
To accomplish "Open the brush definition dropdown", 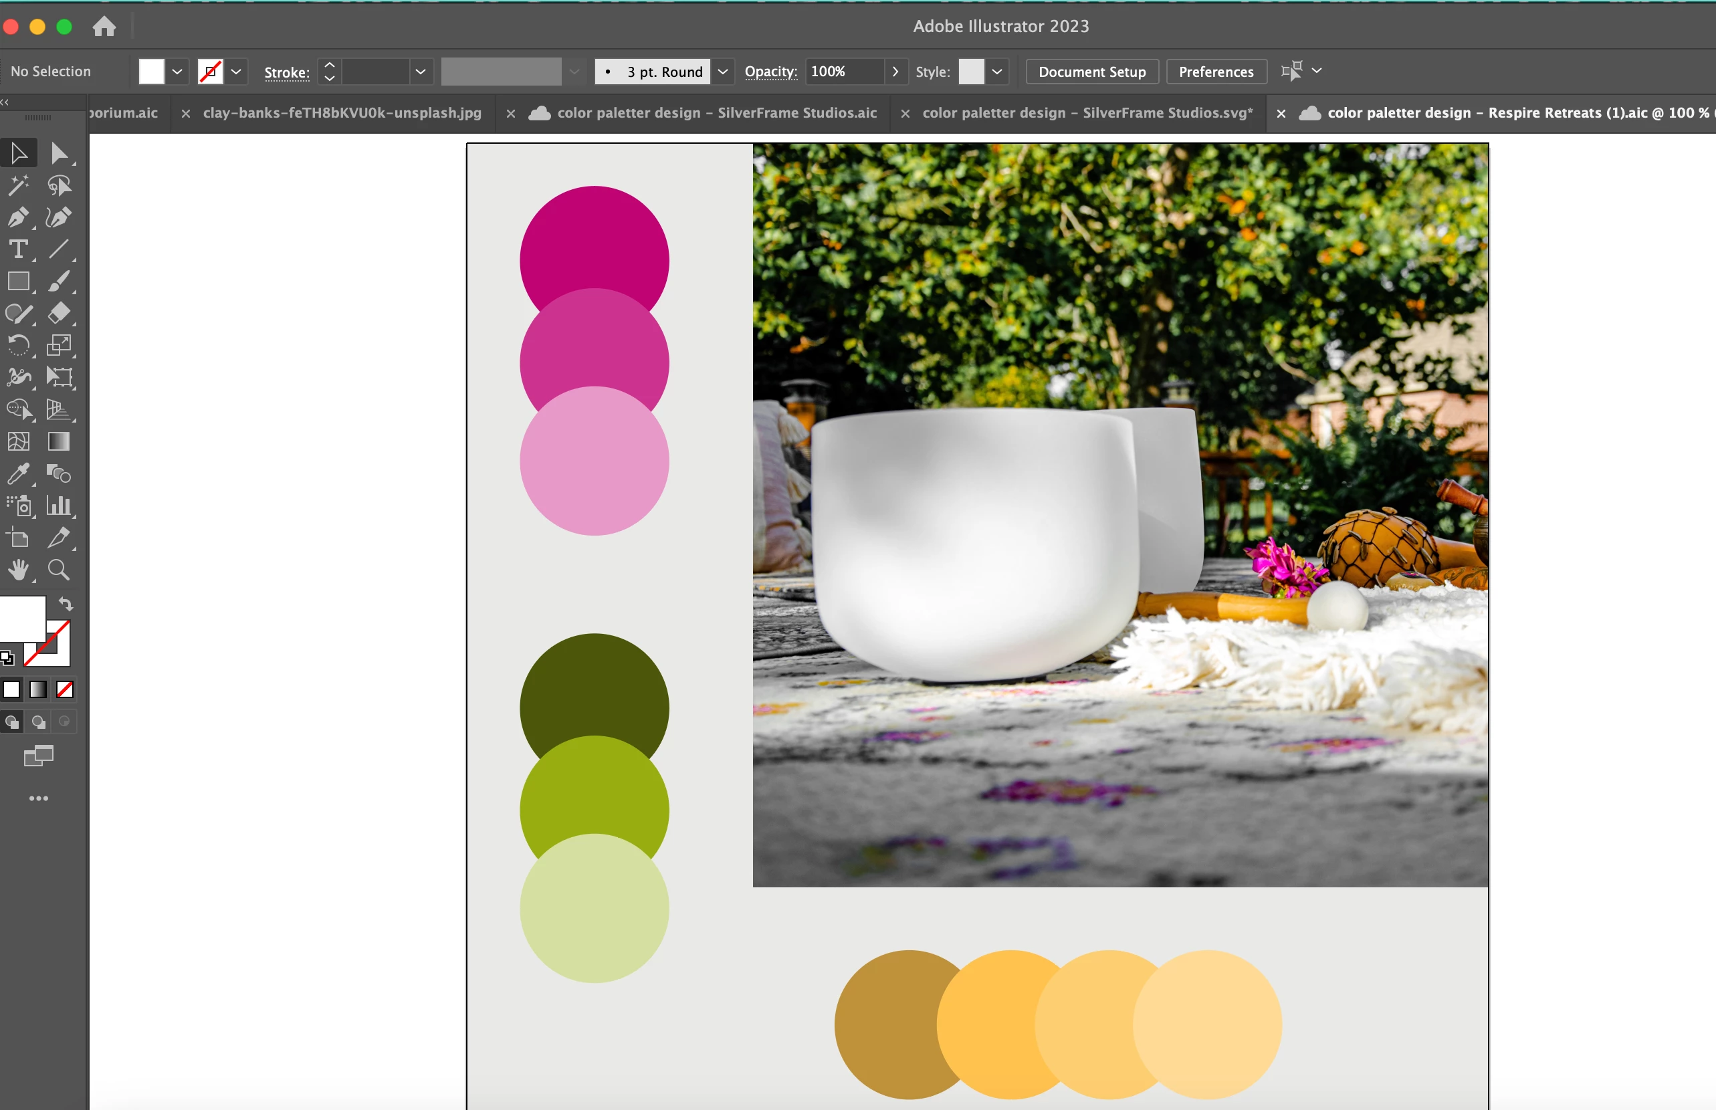I will [x=723, y=72].
